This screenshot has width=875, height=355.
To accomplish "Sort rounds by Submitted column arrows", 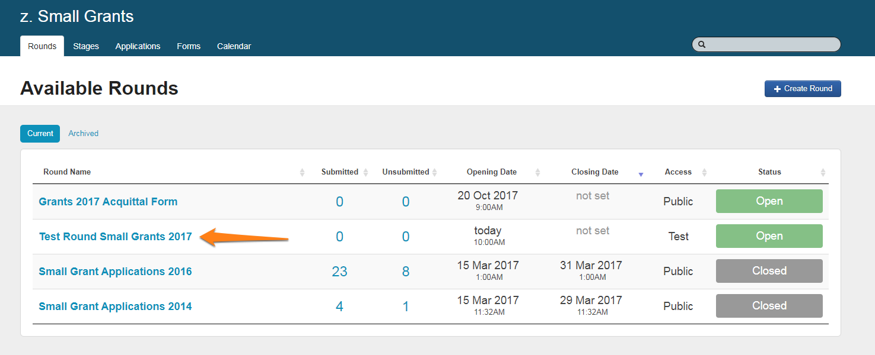I will coord(365,172).
